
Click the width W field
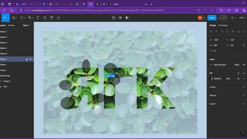tap(216, 46)
